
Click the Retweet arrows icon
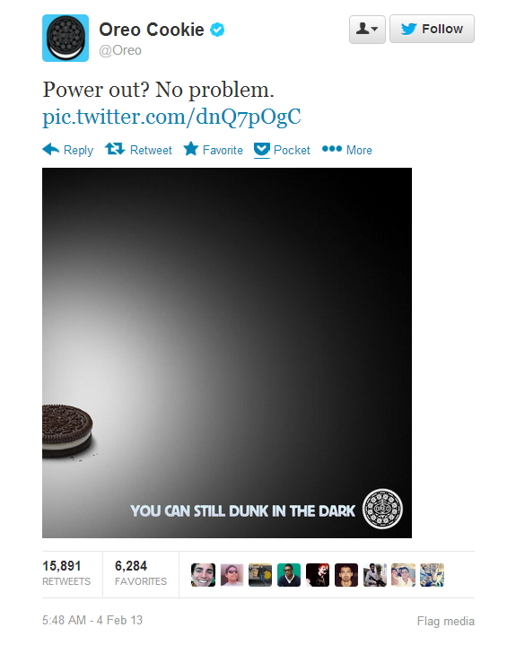point(114,149)
